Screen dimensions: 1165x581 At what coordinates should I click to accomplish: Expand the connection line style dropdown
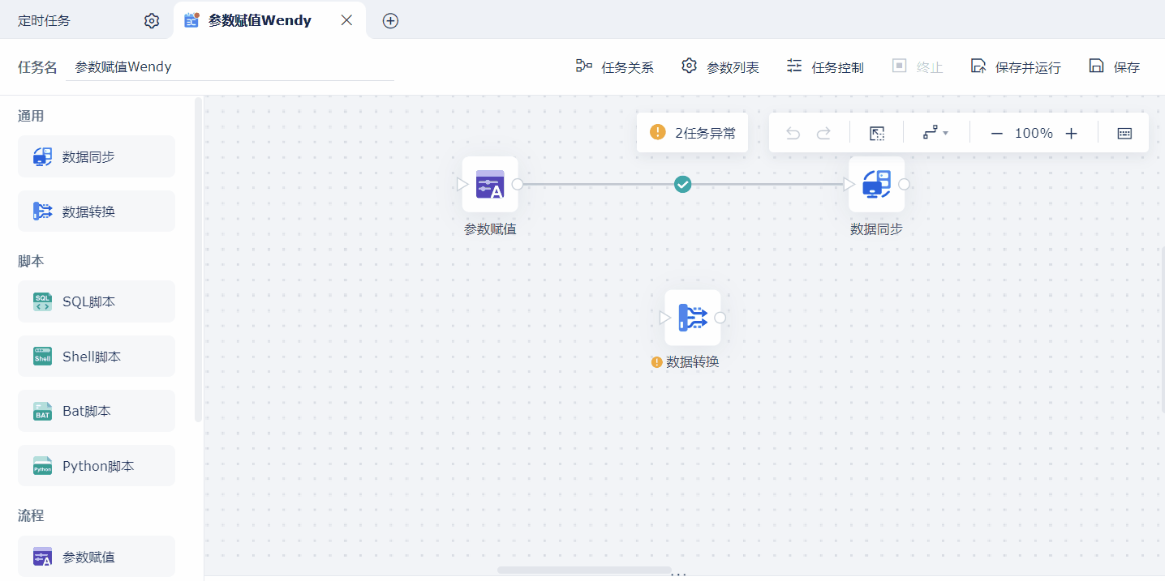click(935, 133)
